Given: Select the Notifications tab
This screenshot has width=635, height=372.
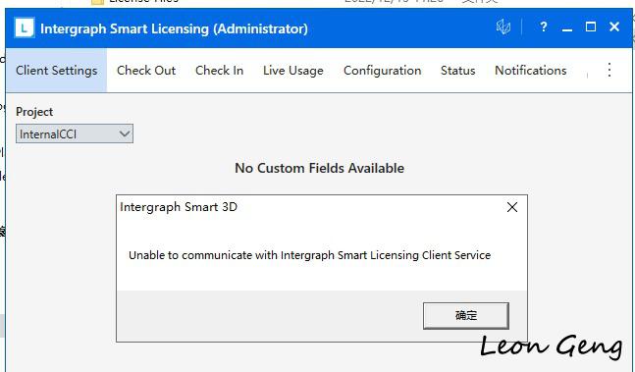Looking at the screenshot, I should pos(531,71).
